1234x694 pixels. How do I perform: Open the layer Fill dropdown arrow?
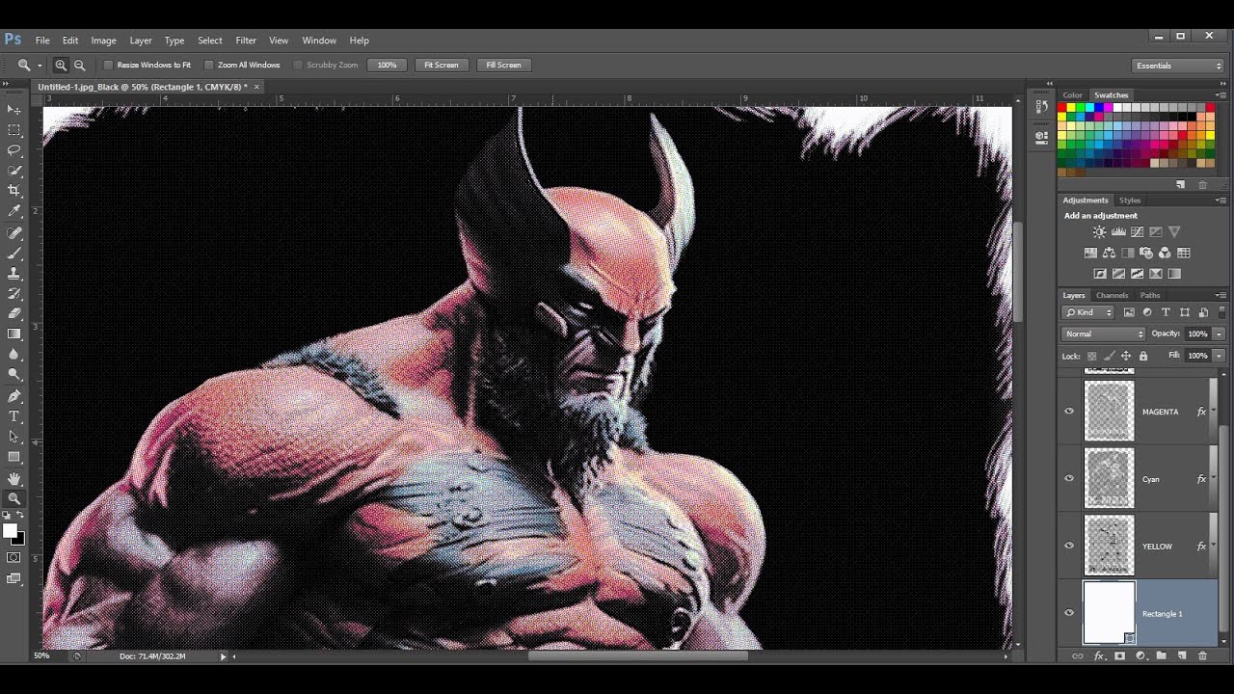coord(1220,356)
